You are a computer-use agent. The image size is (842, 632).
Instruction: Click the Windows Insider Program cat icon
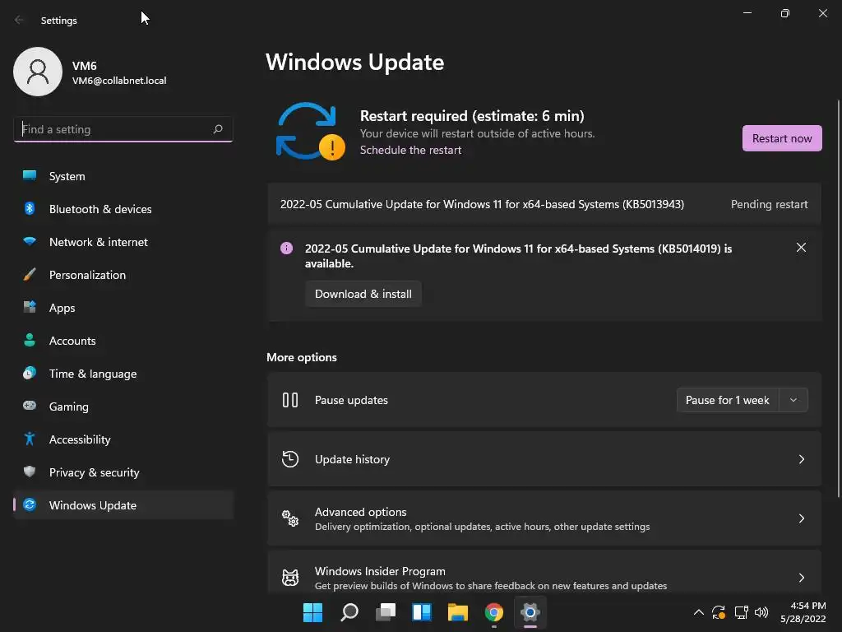290,577
